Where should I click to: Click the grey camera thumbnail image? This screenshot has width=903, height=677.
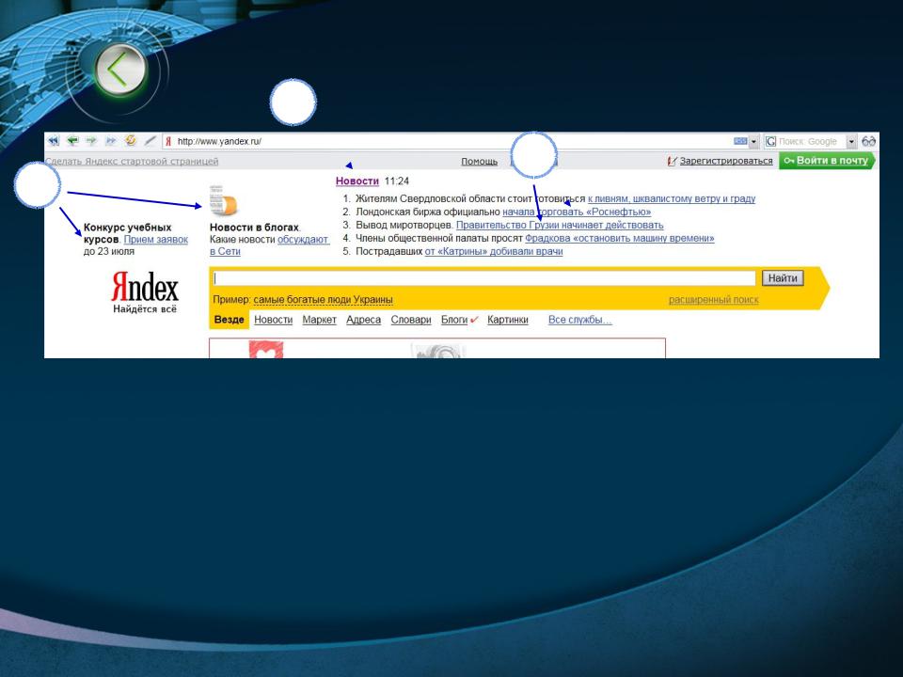[x=438, y=351]
